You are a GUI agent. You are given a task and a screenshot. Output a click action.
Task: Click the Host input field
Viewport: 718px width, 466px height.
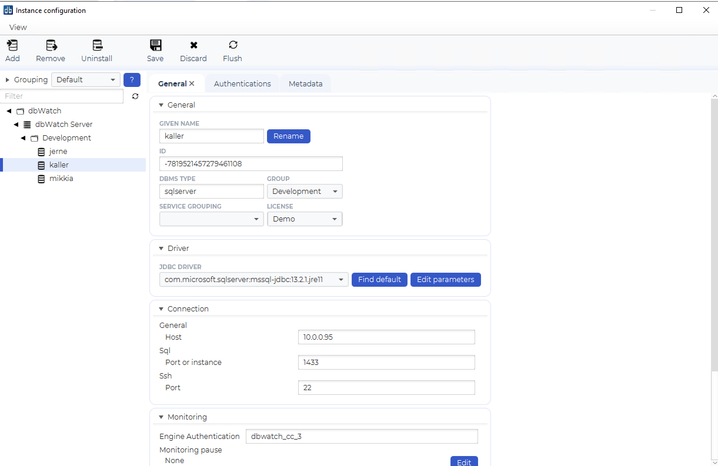click(x=386, y=337)
